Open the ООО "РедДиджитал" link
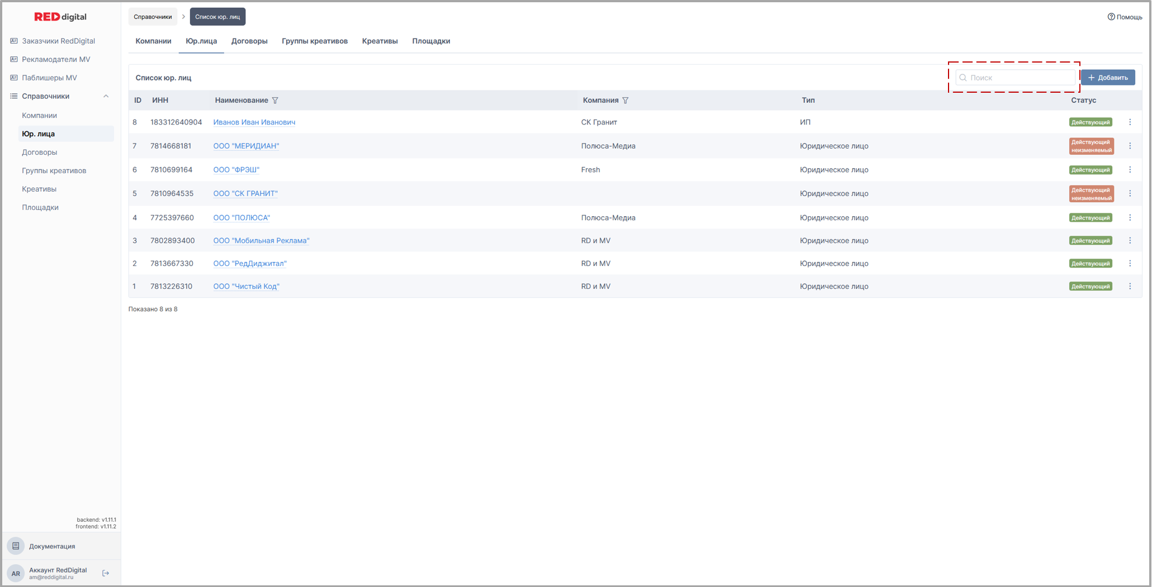The height and width of the screenshot is (587, 1152). [x=250, y=264]
